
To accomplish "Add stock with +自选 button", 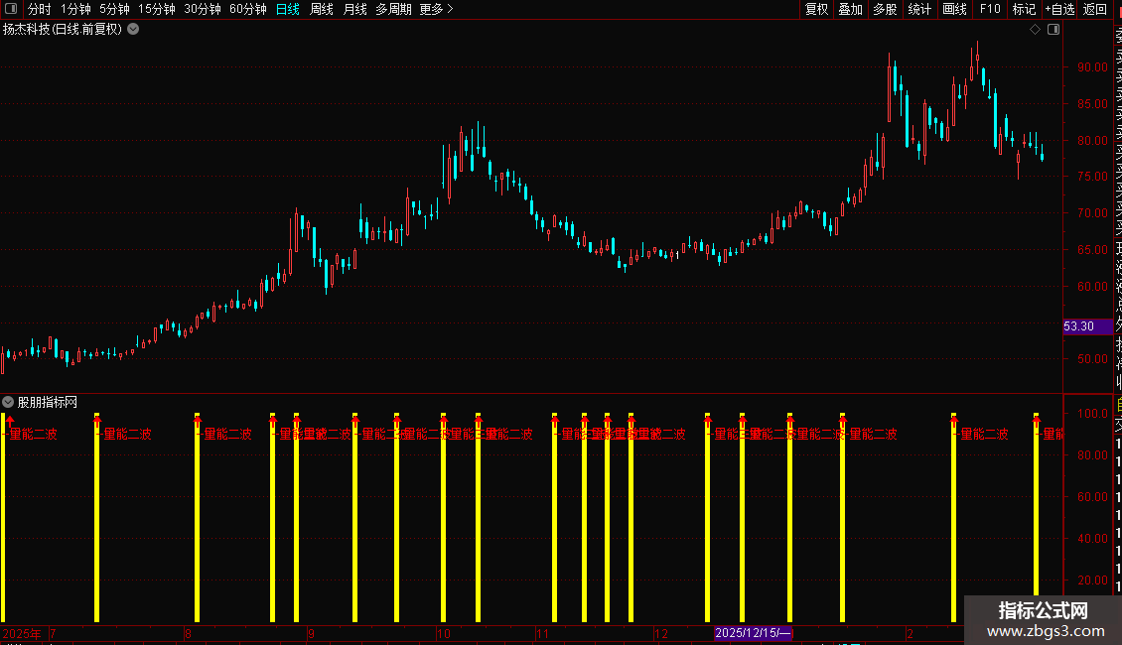I will tap(1059, 9).
